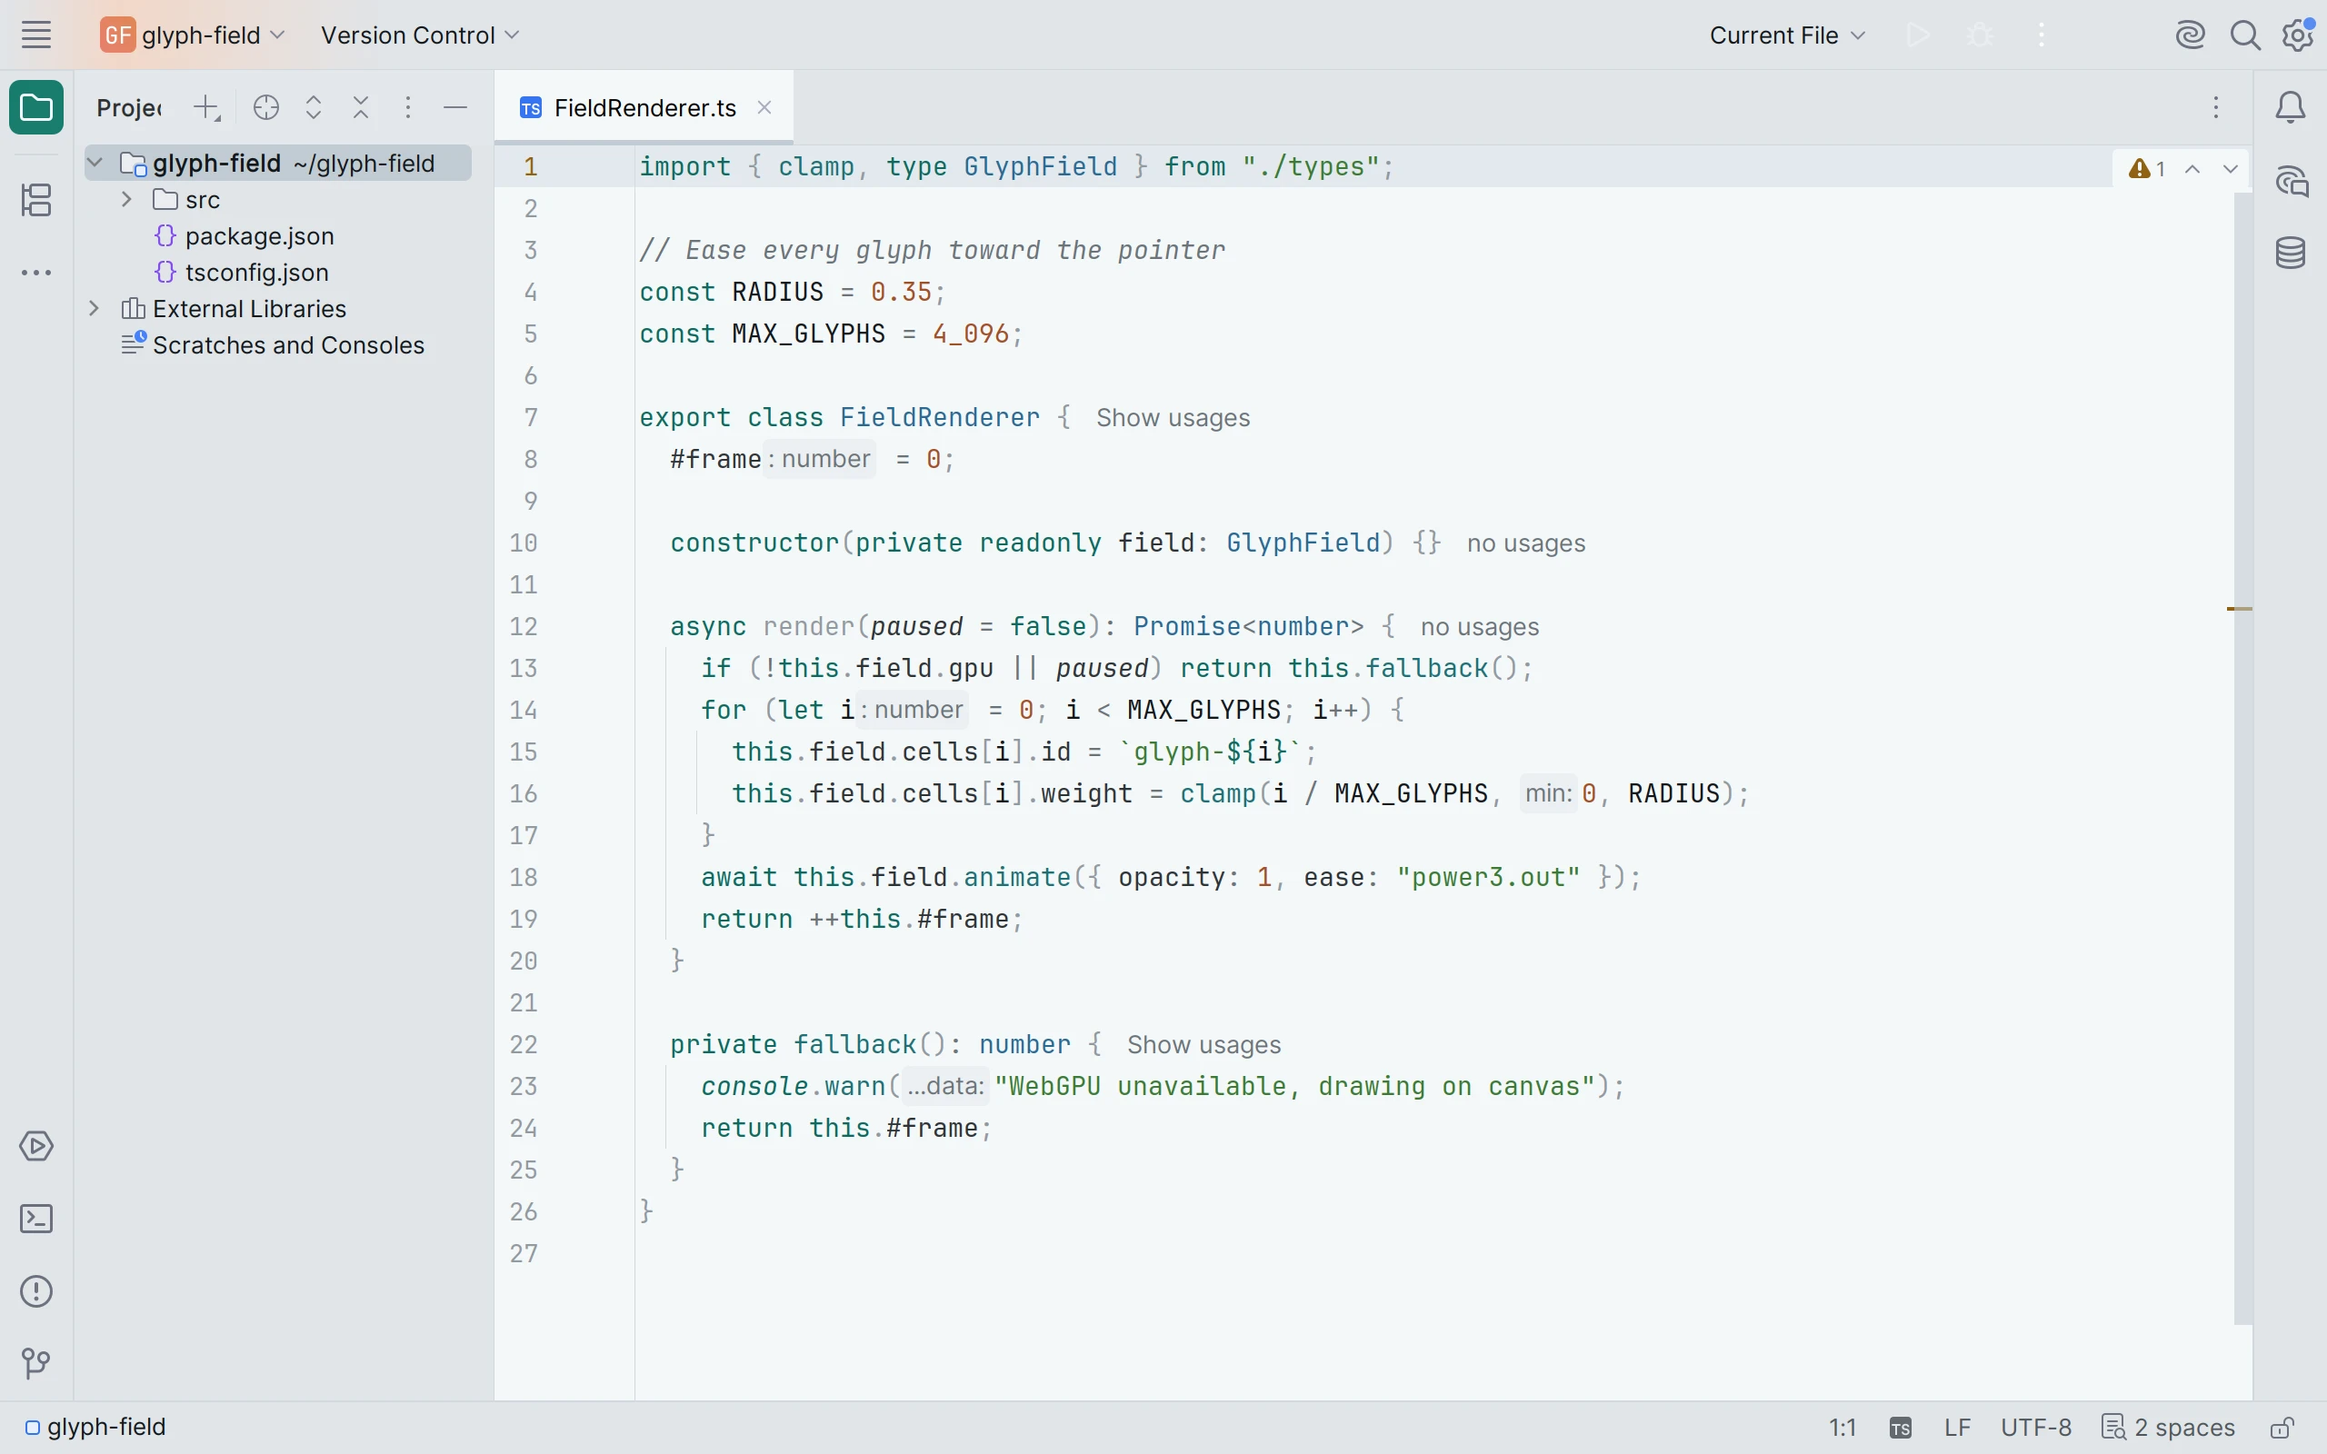Close the FieldRenderer.ts tab
This screenshot has height=1454, width=2327.
point(764,108)
